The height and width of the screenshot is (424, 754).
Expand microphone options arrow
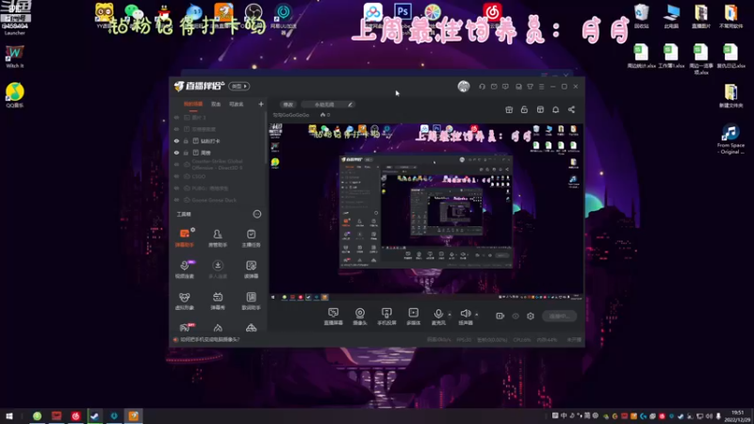450,315
